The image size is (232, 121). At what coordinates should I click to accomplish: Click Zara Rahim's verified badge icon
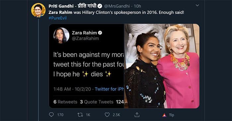pyautogui.click(x=100, y=33)
